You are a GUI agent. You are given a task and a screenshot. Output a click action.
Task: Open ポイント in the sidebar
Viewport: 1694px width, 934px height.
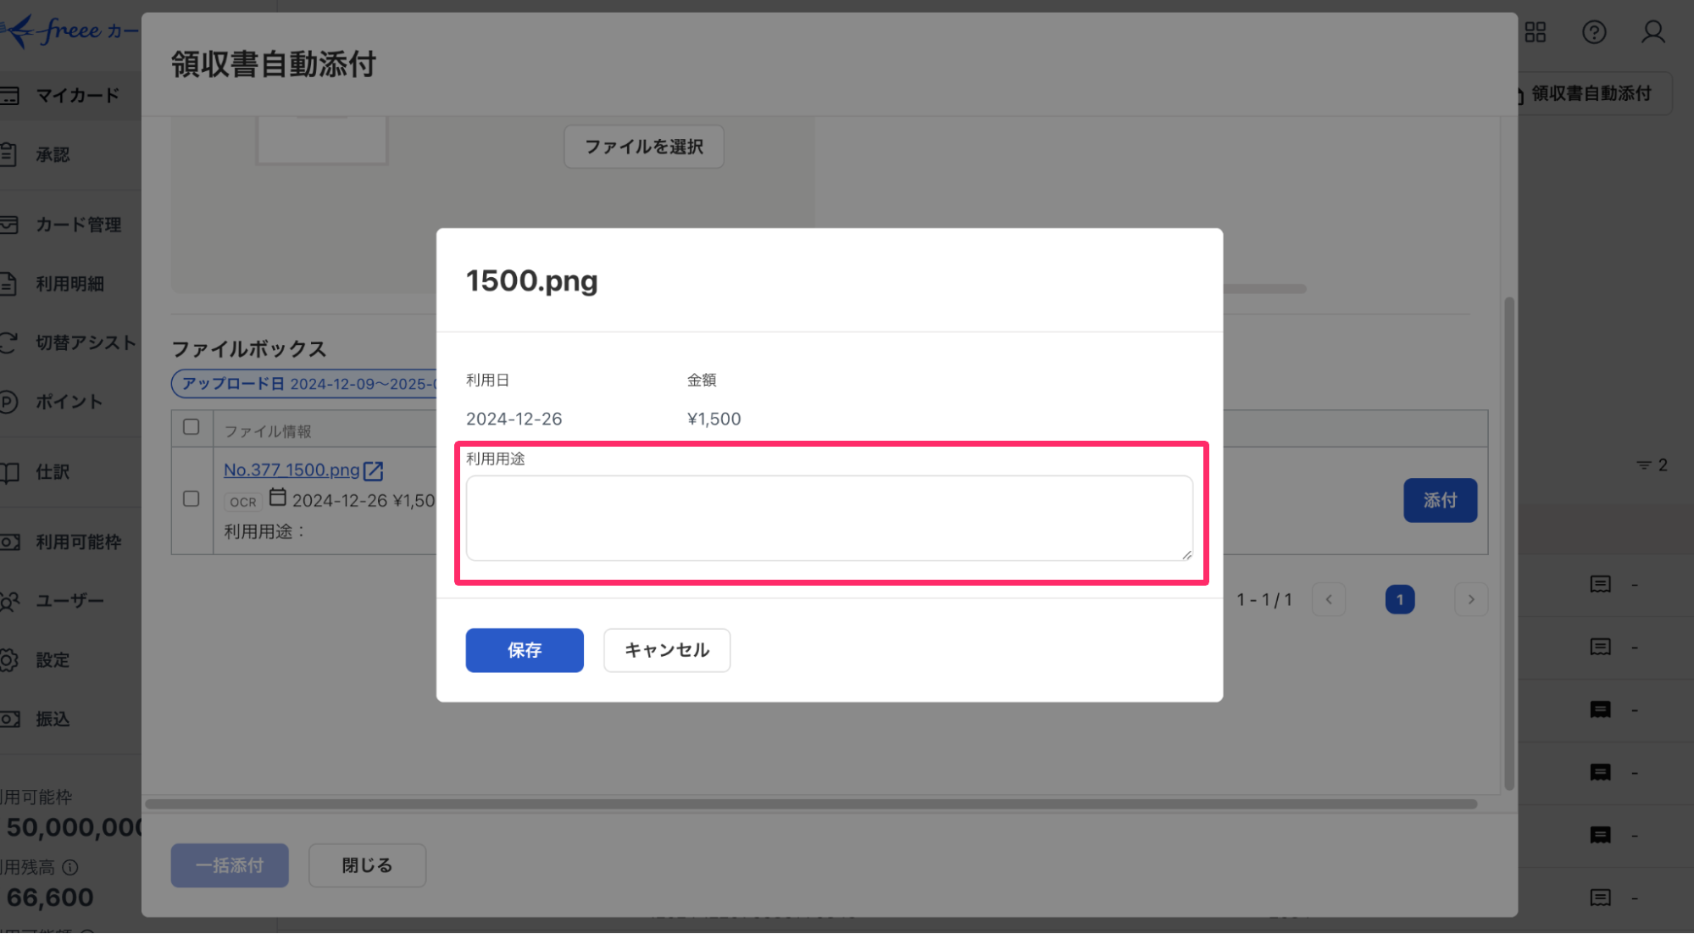tap(69, 402)
